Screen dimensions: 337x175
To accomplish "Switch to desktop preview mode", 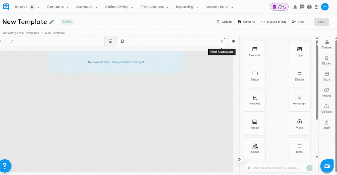I will (110, 41).
